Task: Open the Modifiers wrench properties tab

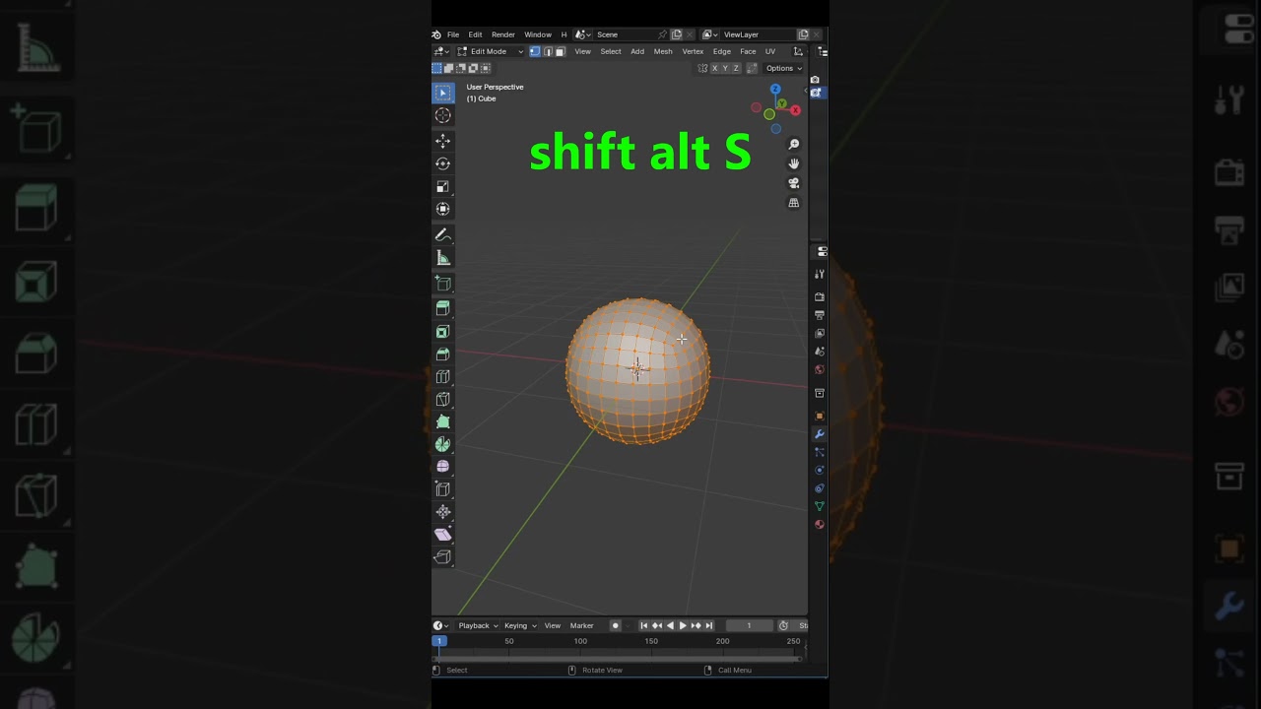Action: (x=819, y=434)
